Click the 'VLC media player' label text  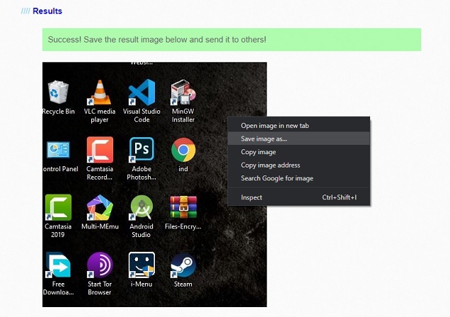(x=100, y=115)
